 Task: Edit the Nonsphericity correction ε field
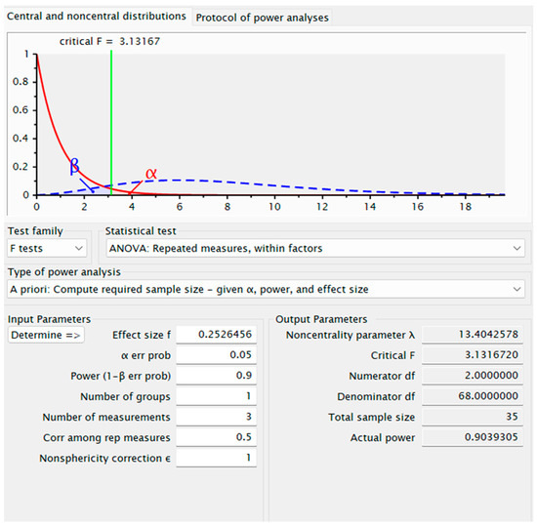216,458
